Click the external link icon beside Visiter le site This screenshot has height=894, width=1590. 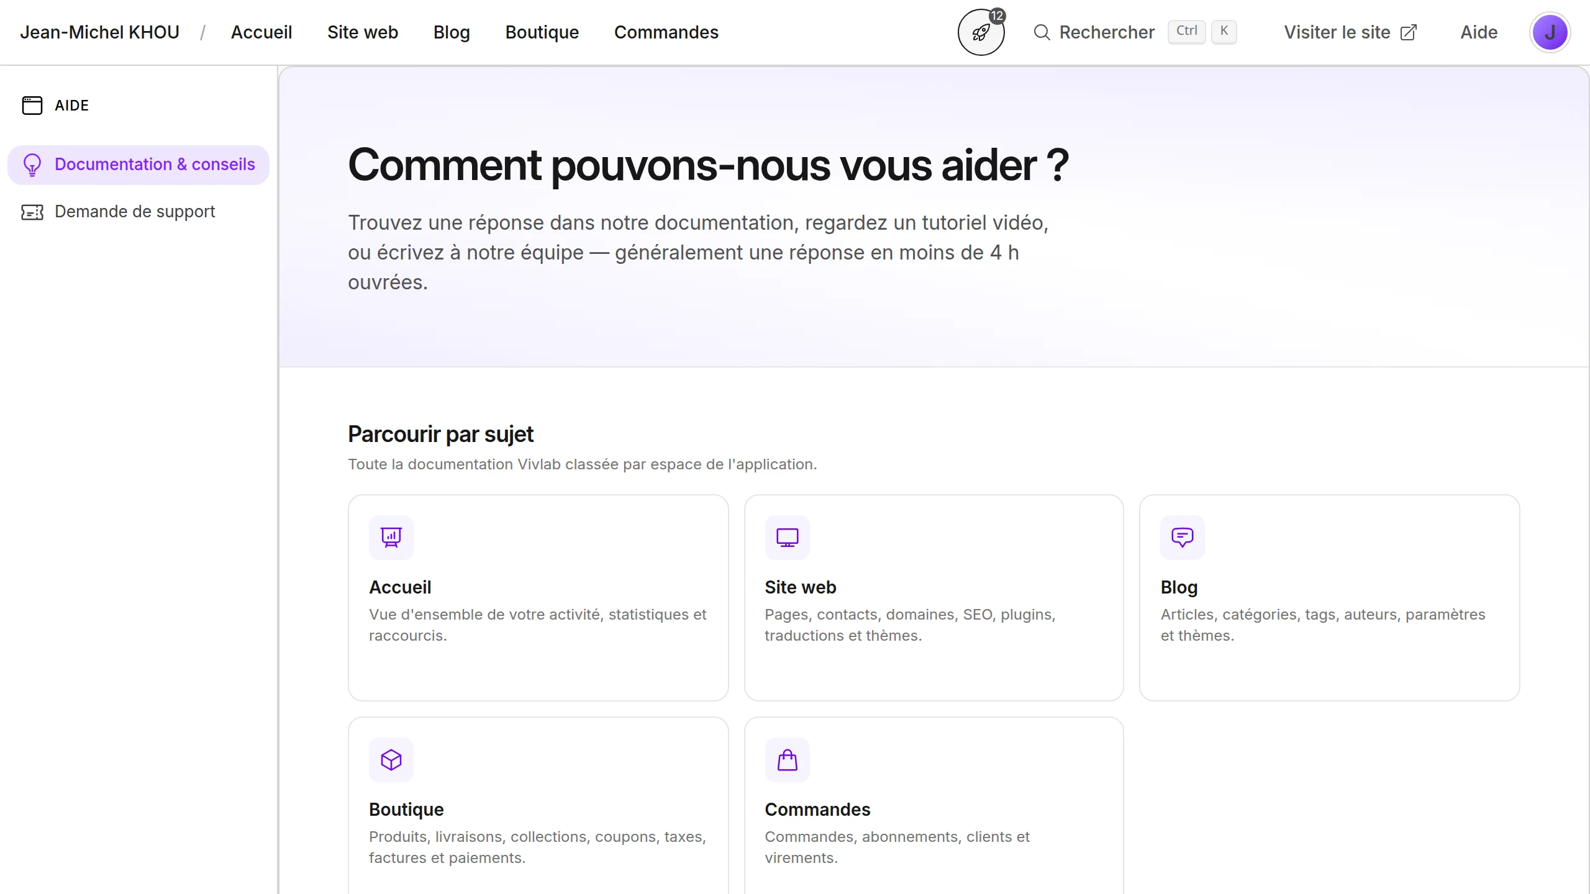point(1409,32)
